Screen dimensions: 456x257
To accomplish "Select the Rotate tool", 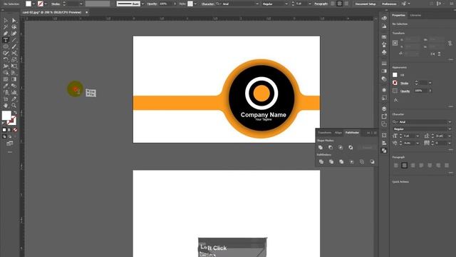I will click(x=6, y=60).
